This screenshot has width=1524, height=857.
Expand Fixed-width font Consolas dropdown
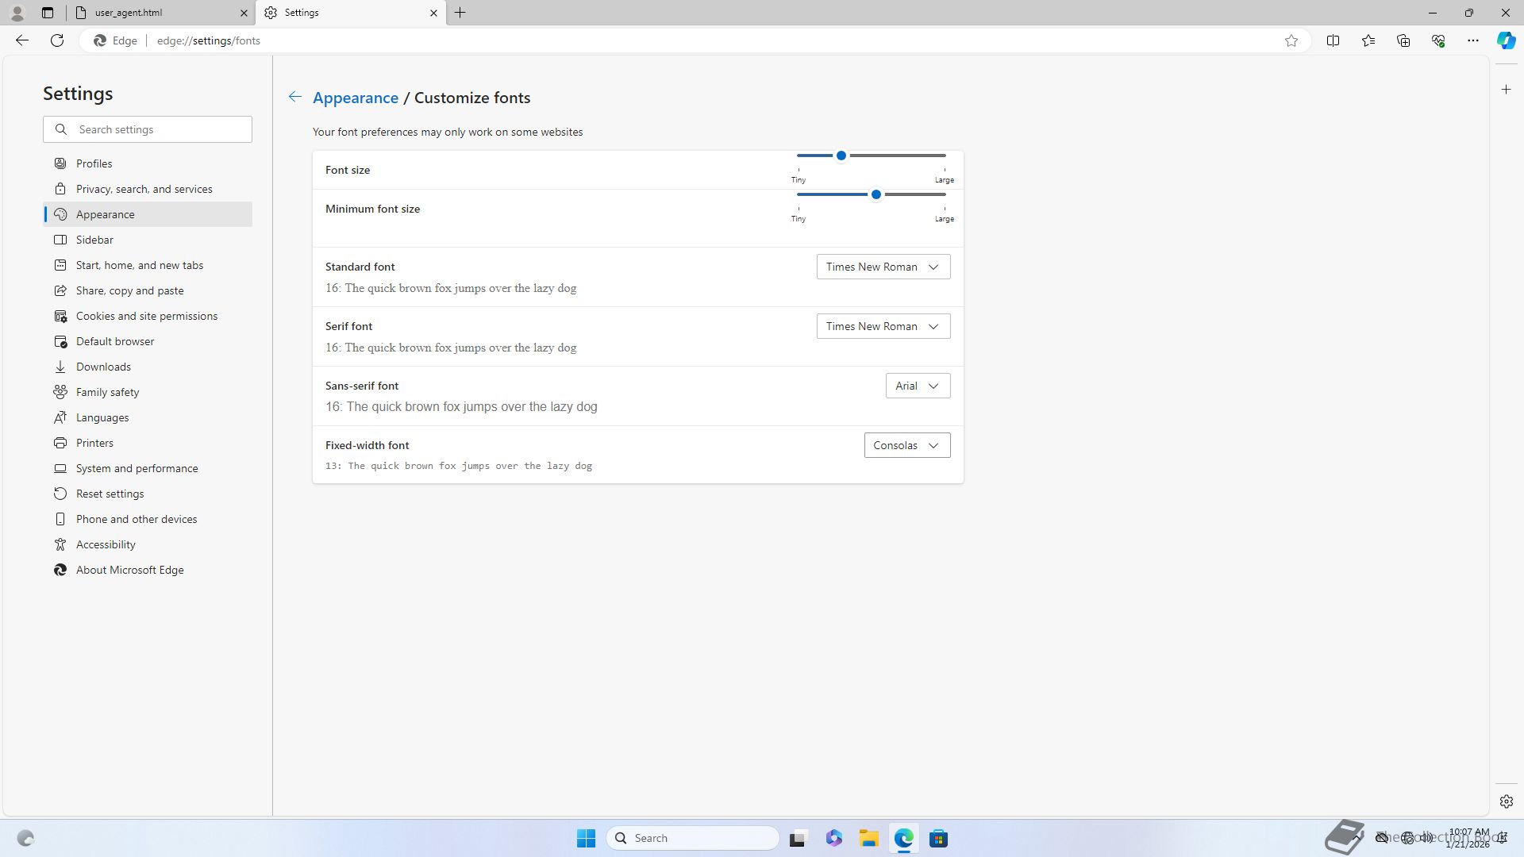click(x=906, y=445)
